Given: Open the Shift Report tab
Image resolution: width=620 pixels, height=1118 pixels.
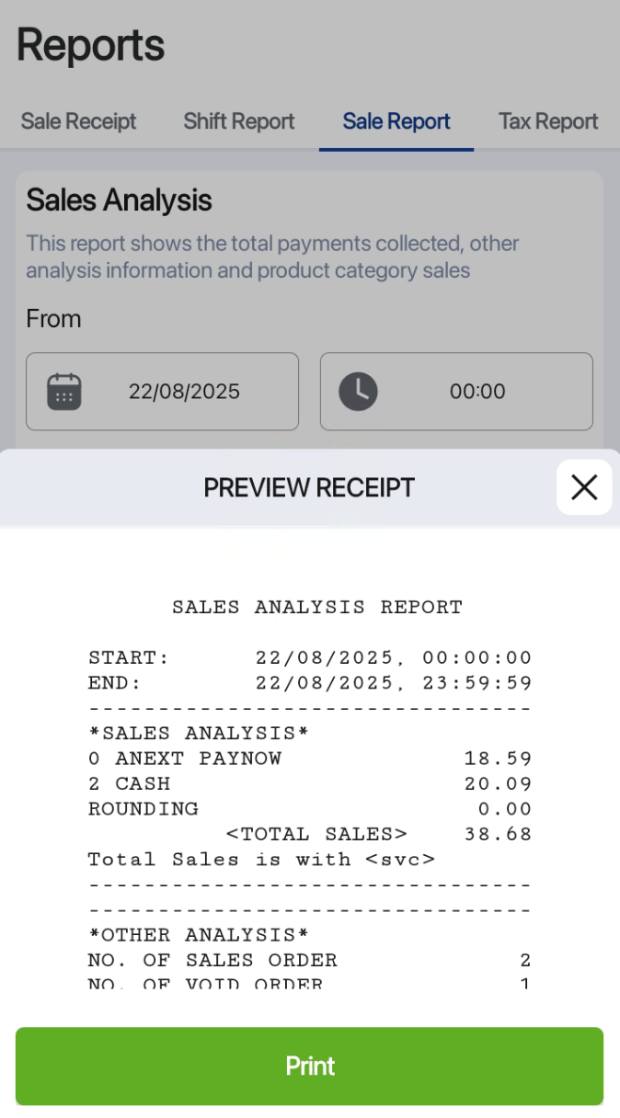Looking at the screenshot, I should pyautogui.click(x=238, y=121).
